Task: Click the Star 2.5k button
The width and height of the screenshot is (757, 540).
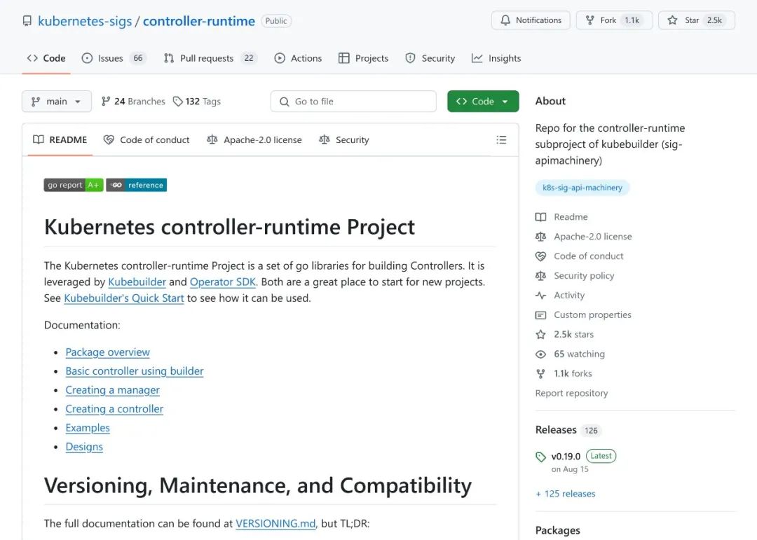Action: pyautogui.click(x=697, y=20)
